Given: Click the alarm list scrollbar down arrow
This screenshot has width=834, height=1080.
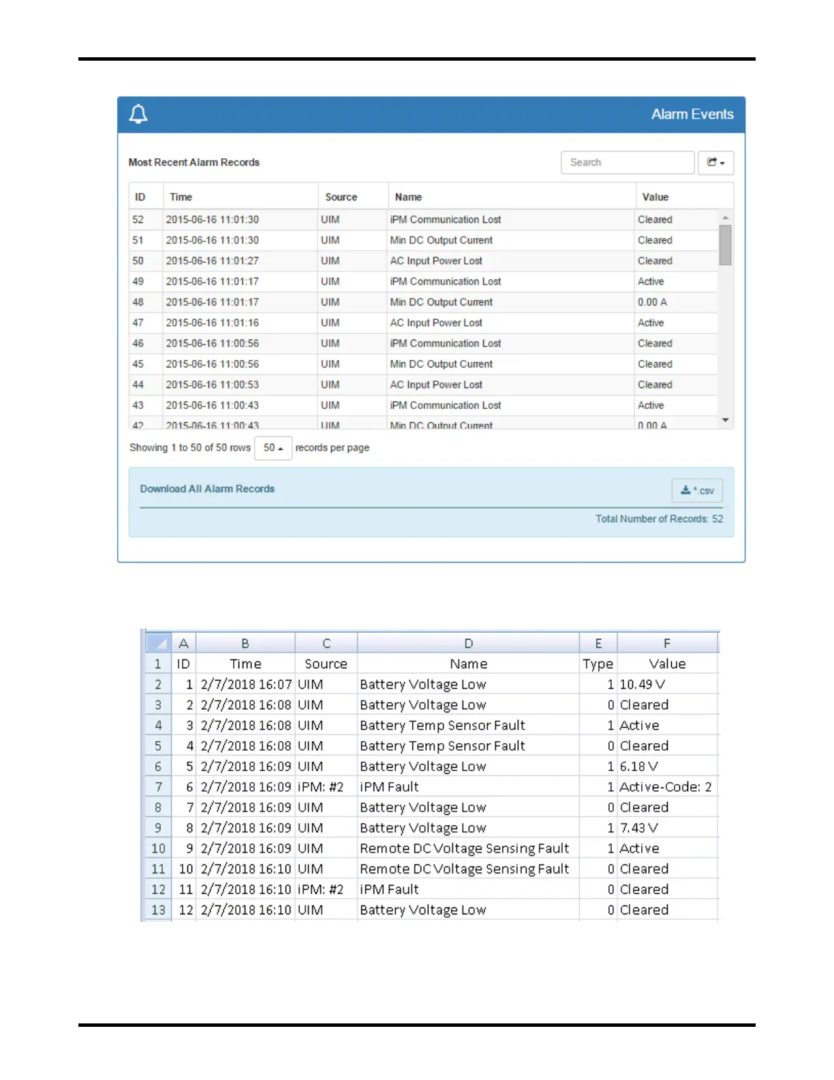Looking at the screenshot, I should tap(726, 420).
